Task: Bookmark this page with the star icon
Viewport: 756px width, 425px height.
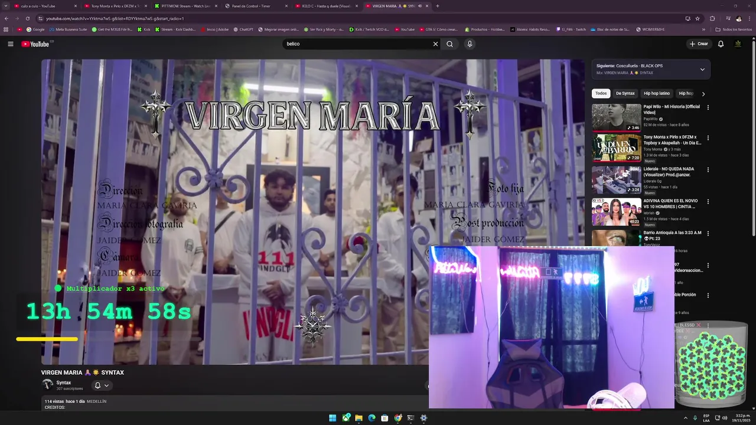Action: [698, 18]
